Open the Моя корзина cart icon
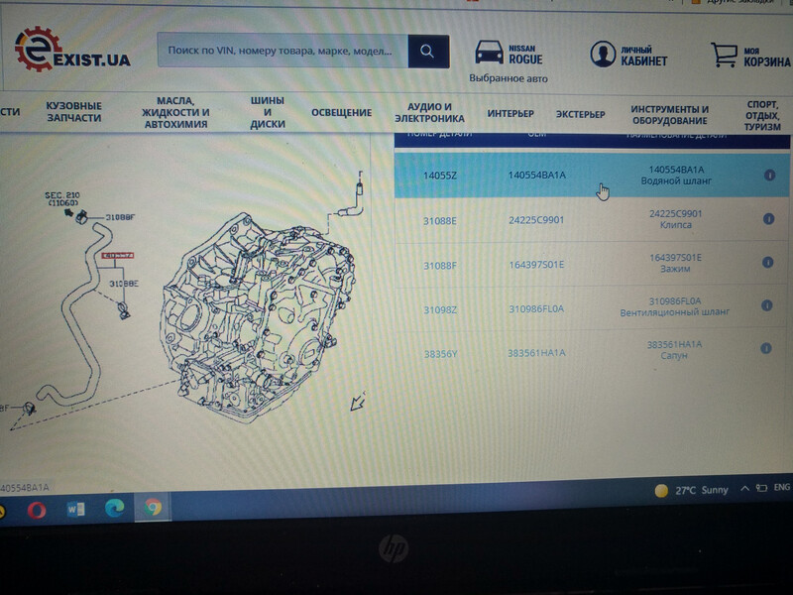Viewport: 793px width, 595px height. (x=723, y=55)
